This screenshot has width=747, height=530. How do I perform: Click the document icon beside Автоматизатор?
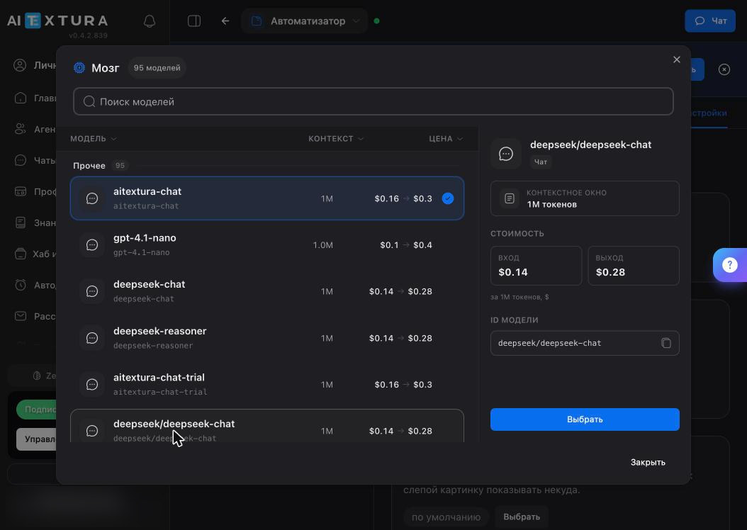(x=257, y=21)
